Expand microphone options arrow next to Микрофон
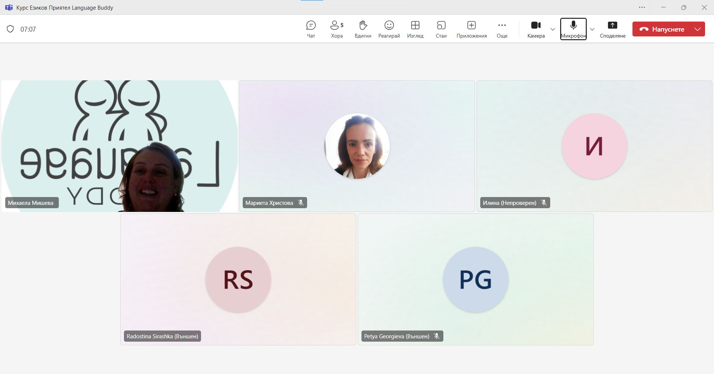This screenshot has width=714, height=374. point(592,29)
